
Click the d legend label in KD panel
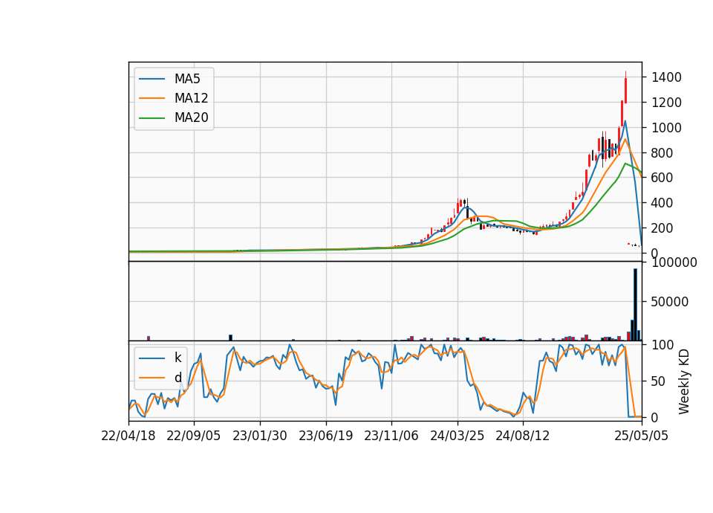point(178,378)
